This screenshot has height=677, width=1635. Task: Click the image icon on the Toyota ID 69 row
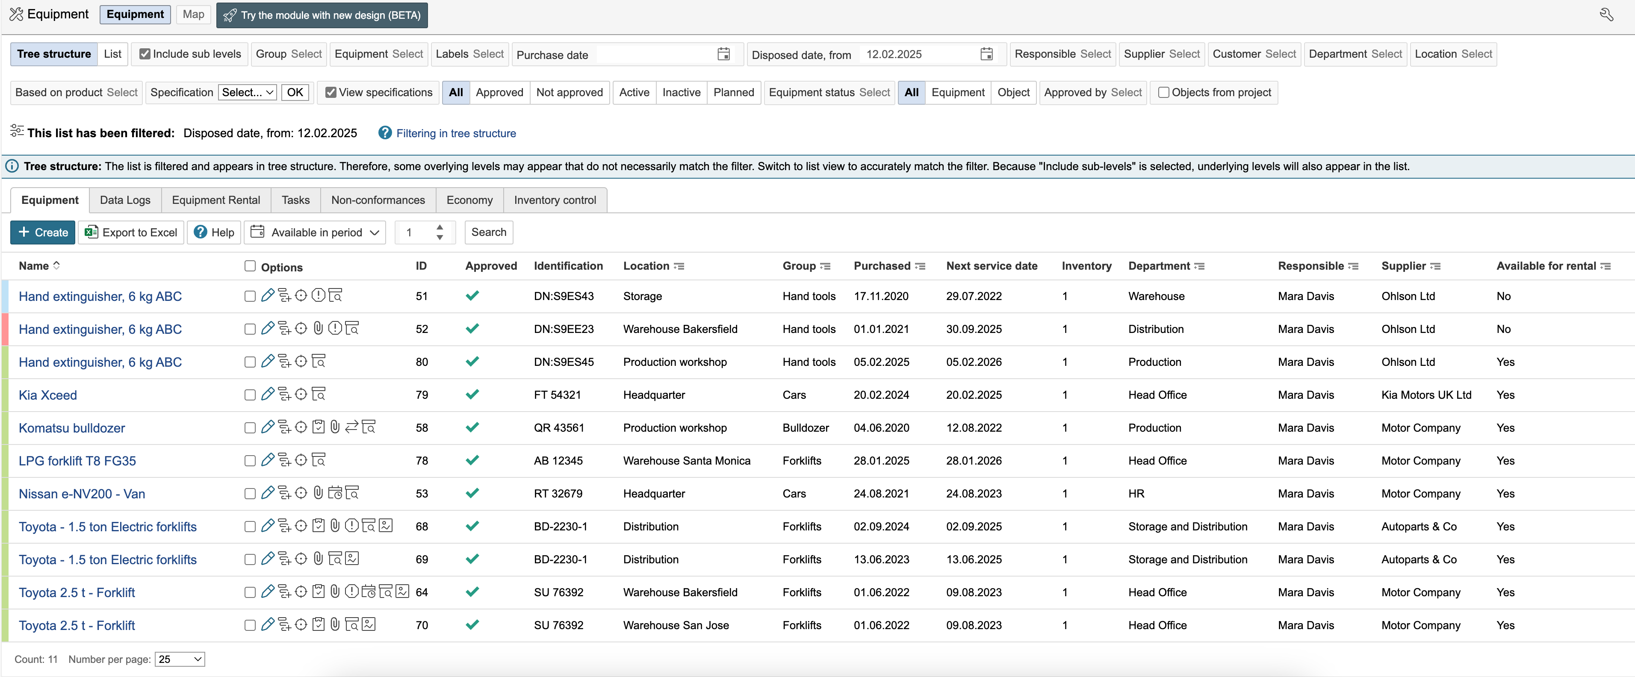pyautogui.click(x=352, y=558)
